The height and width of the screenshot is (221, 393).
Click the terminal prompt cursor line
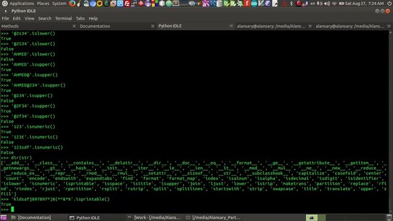pyautogui.click(x=7, y=209)
